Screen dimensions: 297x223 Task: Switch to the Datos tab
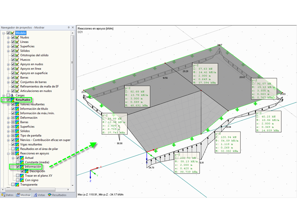(x=7, y=195)
